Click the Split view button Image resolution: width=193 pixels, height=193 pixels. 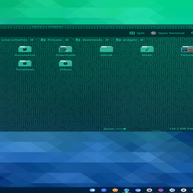137,33
